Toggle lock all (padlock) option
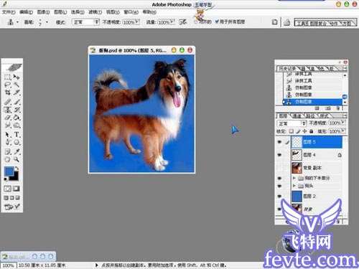359x269 pixels. pyautogui.click(x=311, y=131)
